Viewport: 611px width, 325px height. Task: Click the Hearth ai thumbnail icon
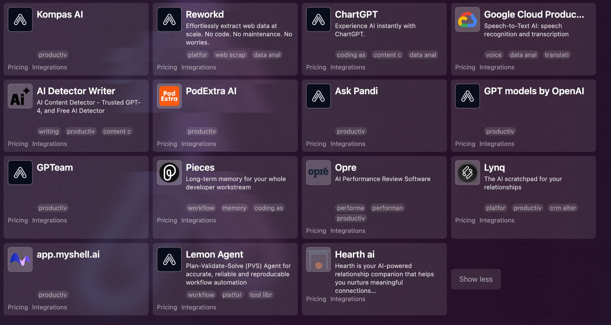(318, 259)
